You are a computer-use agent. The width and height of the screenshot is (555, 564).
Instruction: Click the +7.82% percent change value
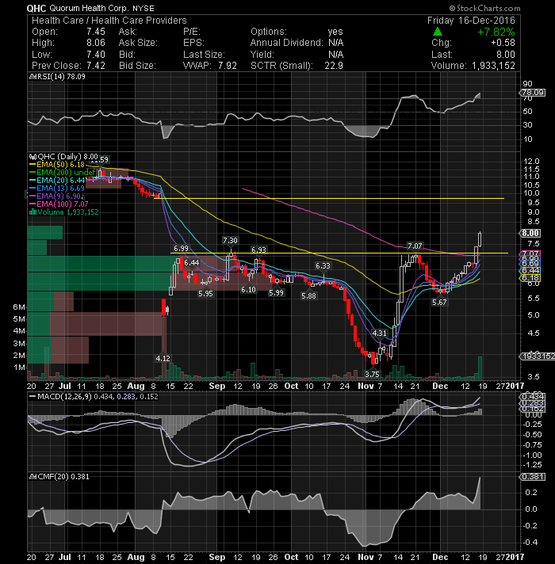click(x=496, y=32)
